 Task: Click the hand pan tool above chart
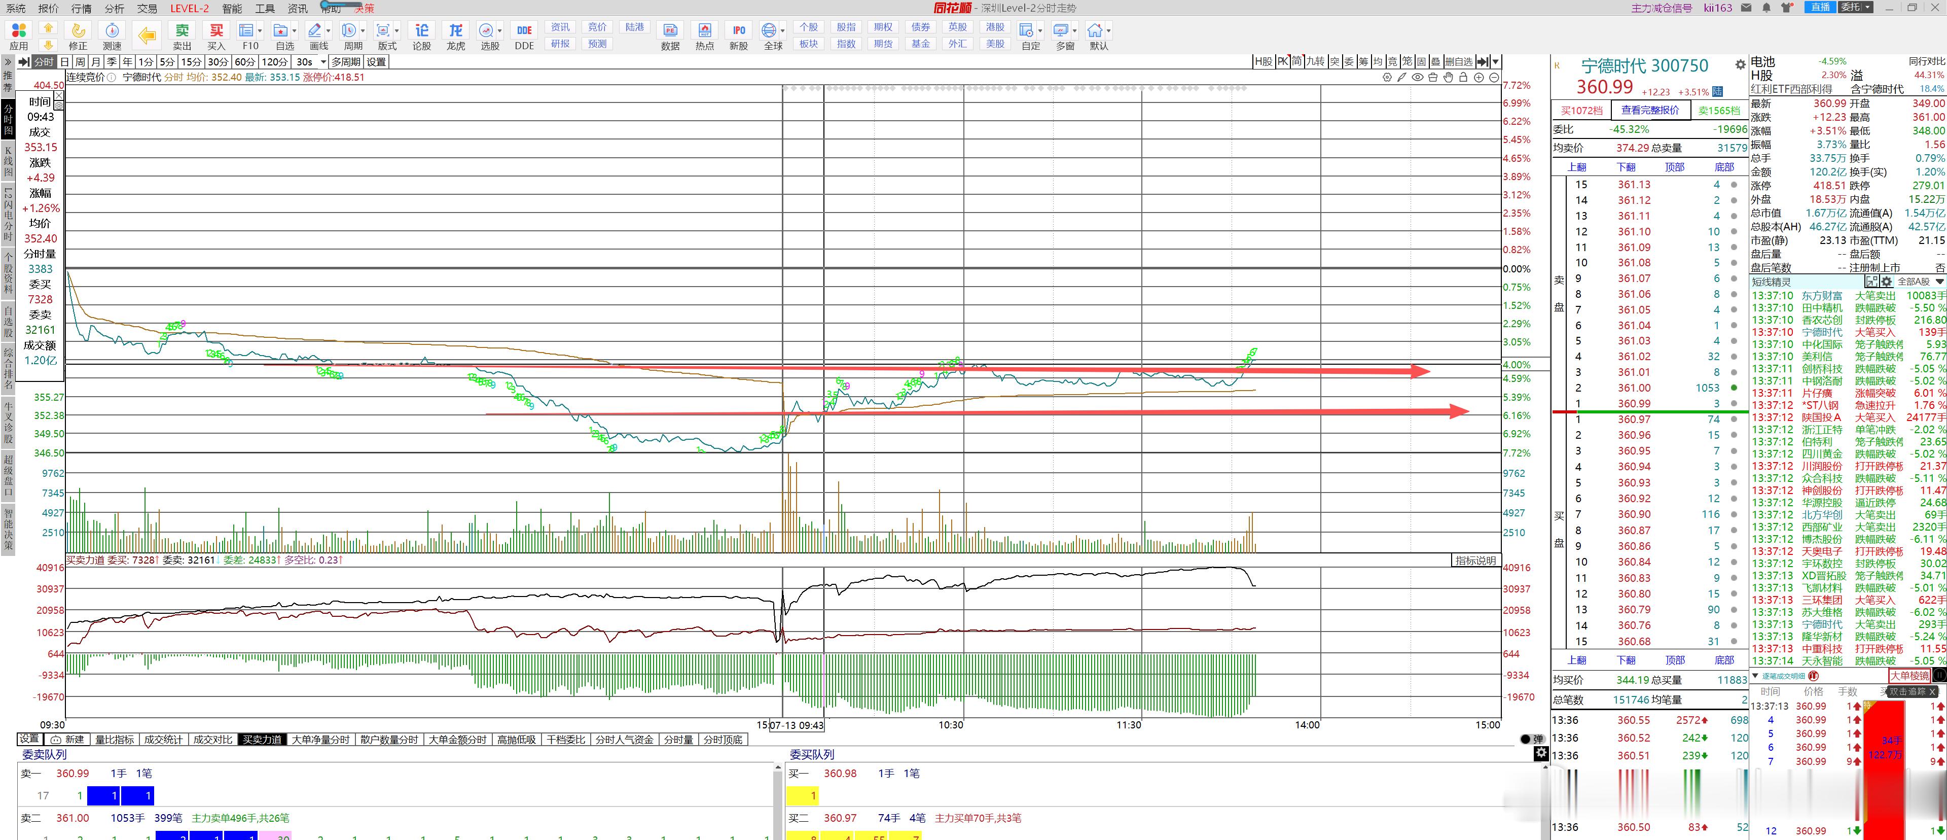pyautogui.click(x=1448, y=77)
